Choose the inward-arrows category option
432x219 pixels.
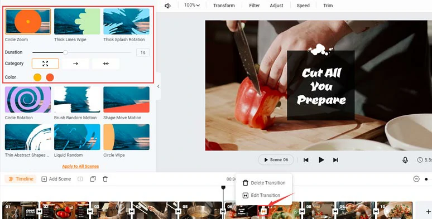(106, 64)
